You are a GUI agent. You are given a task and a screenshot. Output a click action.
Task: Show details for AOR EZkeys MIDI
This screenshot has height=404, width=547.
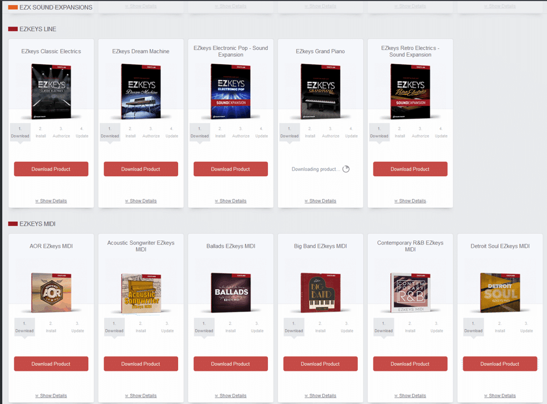pos(51,396)
